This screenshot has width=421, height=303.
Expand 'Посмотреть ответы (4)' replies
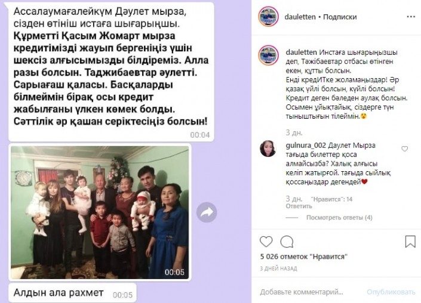(x=339, y=218)
